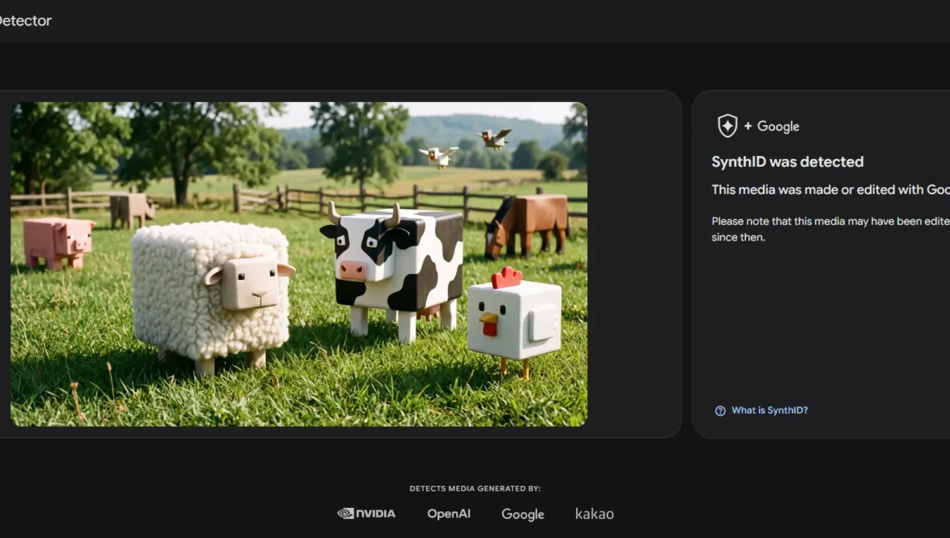Click the Google logo in the footer
Screen dimensions: 950x538
522,514
